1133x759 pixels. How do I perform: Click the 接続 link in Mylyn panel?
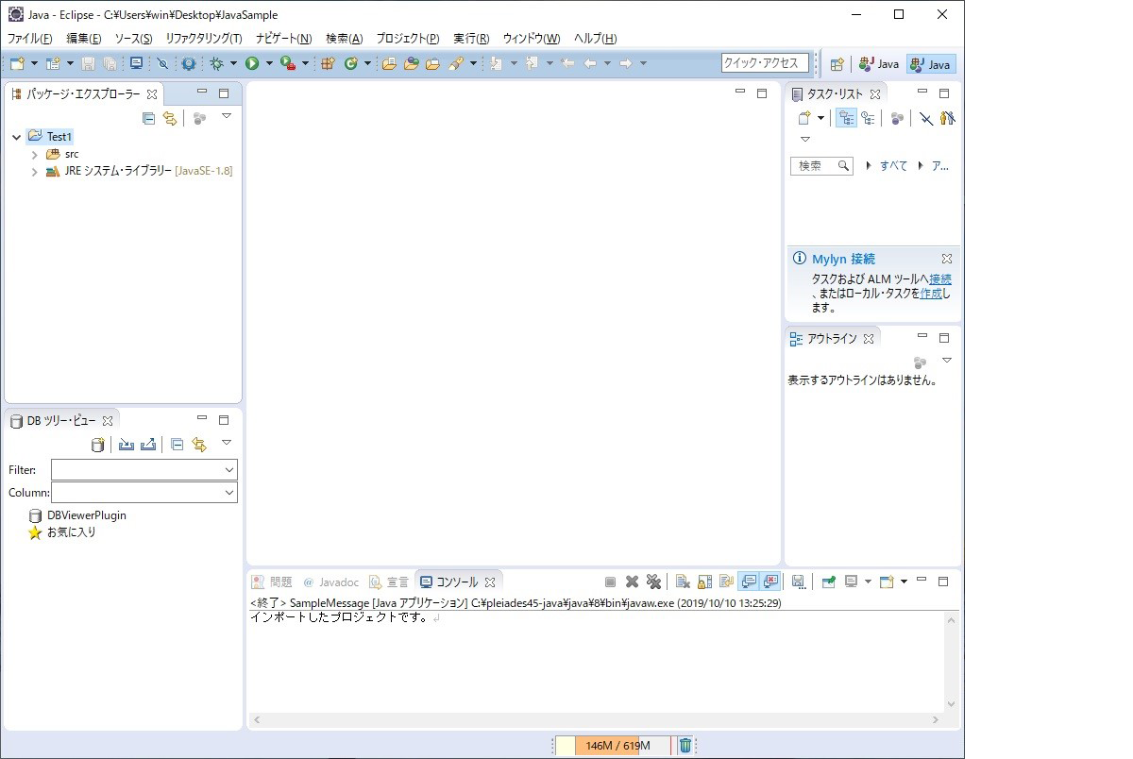pyautogui.click(x=940, y=279)
